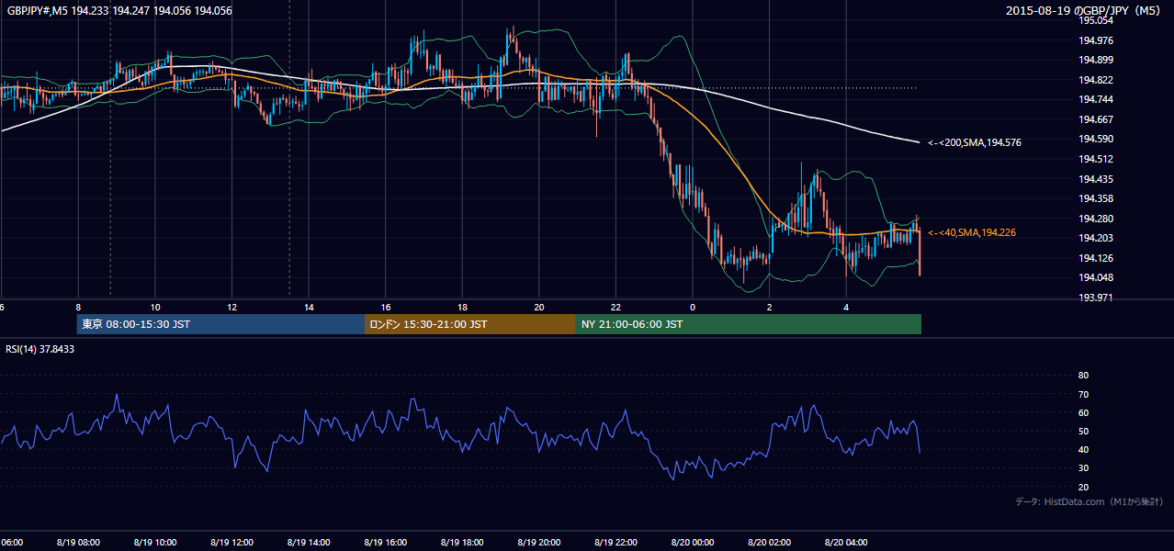This screenshot has width=1174, height=551.
Task: Click price axis value 194.280
Action: [1097, 219]
